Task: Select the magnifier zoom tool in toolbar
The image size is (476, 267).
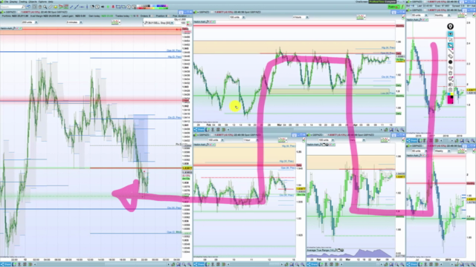Action: (x=45, y=7)
